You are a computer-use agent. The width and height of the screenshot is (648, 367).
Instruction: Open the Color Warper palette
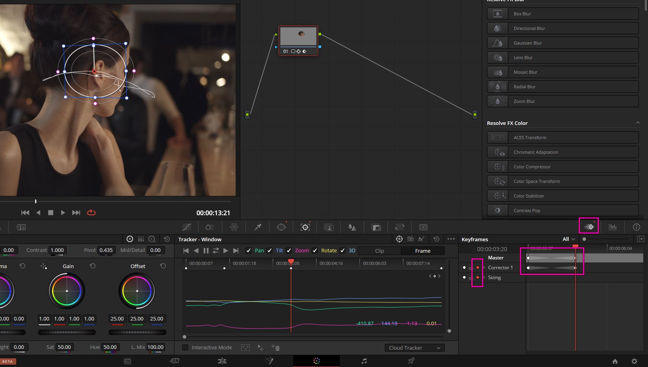[x=234, y=227]
